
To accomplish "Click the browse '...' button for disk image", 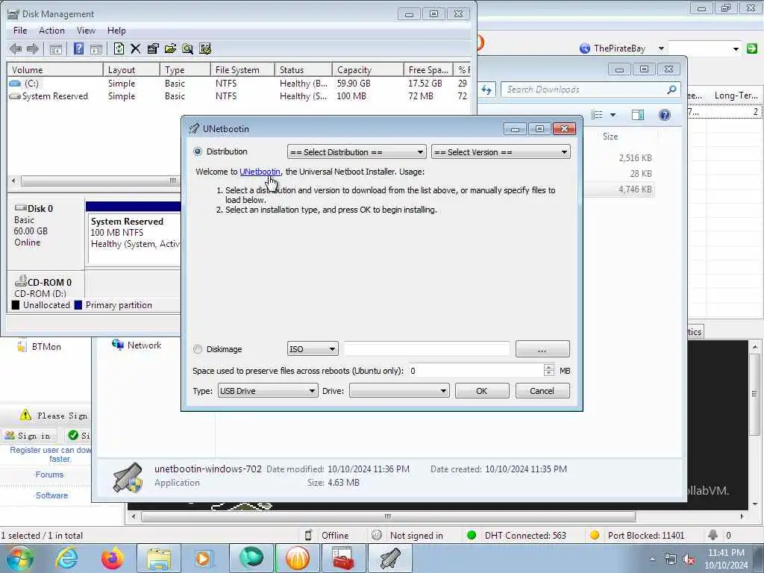I will 542,349.
